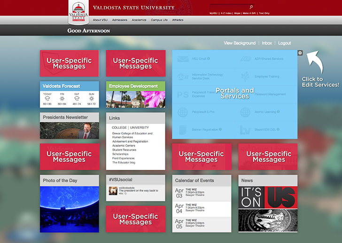The width and height of the screenshot is (342, 243).
Task: Click the green info dot beside BlazeVIEW D2L
Action: (278, 129)
